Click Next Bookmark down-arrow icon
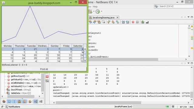194x109 pixels. (x=113, y=22)
